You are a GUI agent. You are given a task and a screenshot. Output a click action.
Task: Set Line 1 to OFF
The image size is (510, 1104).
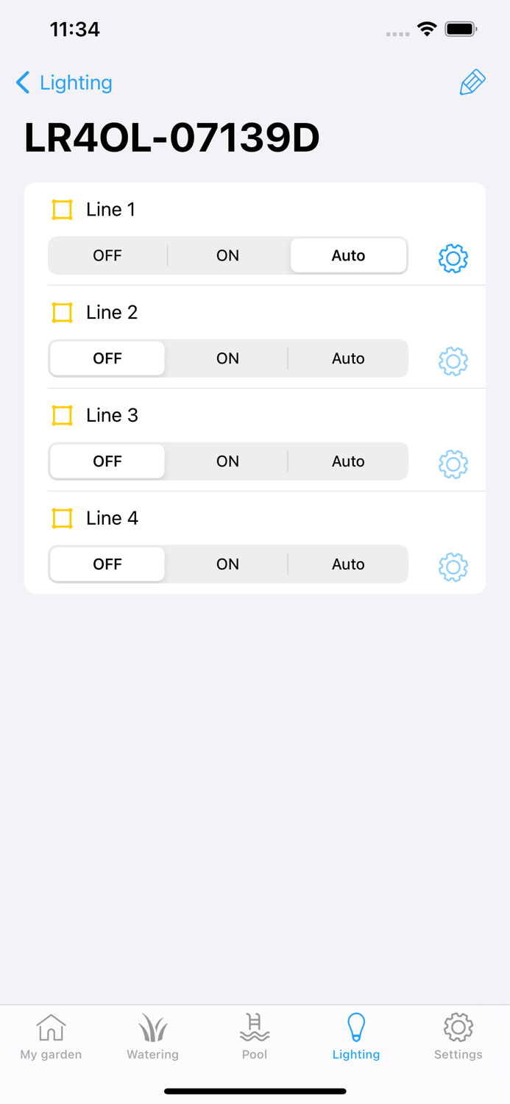107,255
